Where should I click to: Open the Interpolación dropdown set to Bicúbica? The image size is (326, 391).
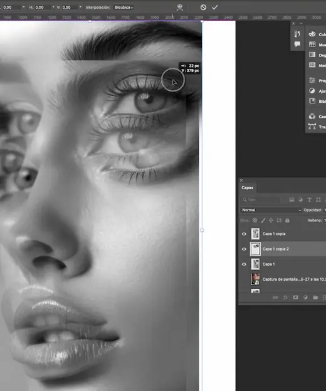click(124, 8)
